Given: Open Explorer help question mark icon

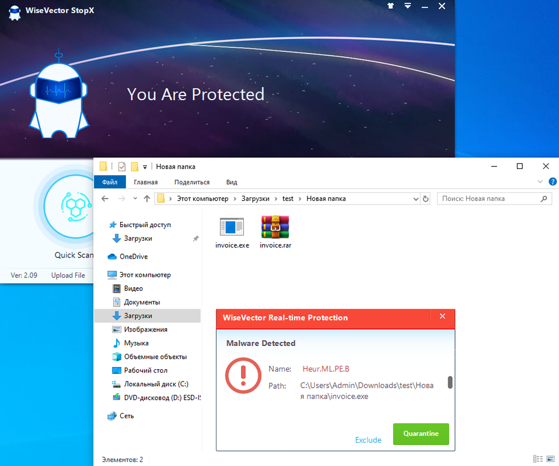Looking at the screenshot, I should [553, 182].
